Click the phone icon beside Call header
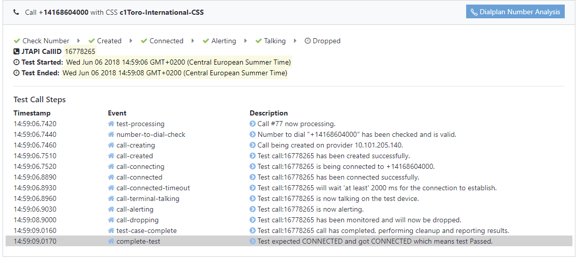Viewport: 579px width, 263px height. point(16,12)
